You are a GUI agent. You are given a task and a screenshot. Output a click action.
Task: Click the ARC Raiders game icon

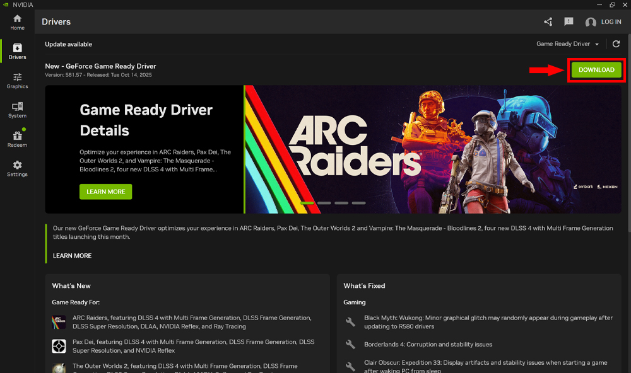click(59, 323)
